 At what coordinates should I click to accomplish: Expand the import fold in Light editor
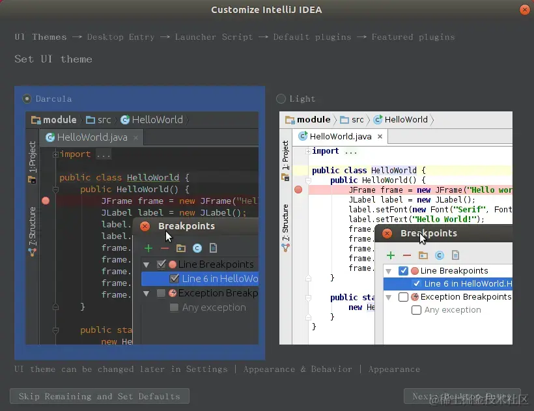(x=308, y=151)
